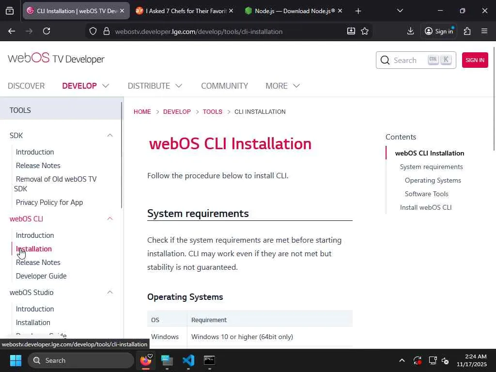This screenshot has width=496, height=372.
Task: Open webOS Studio Introduction in sidebar
Action: [35, 309]
